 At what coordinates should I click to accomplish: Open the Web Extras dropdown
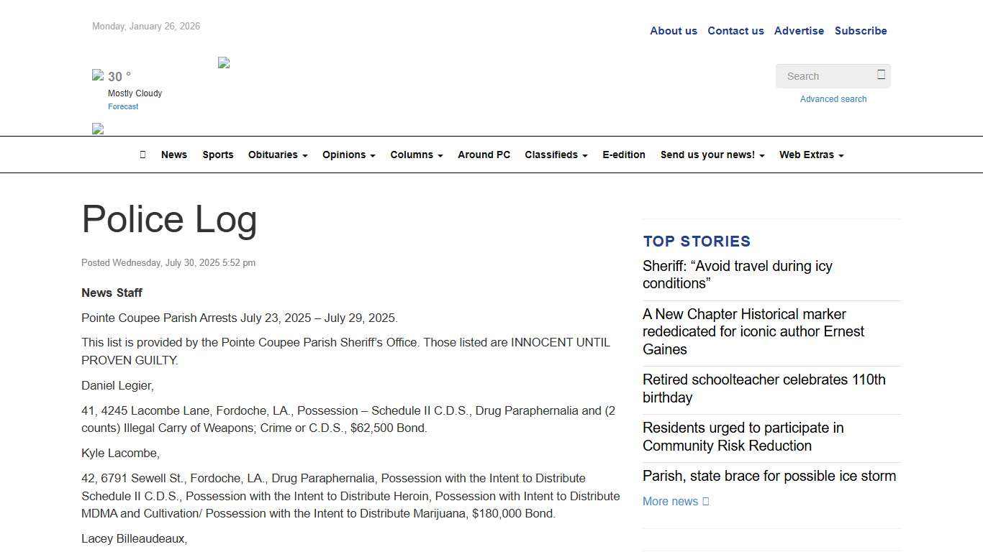point(811,155)
